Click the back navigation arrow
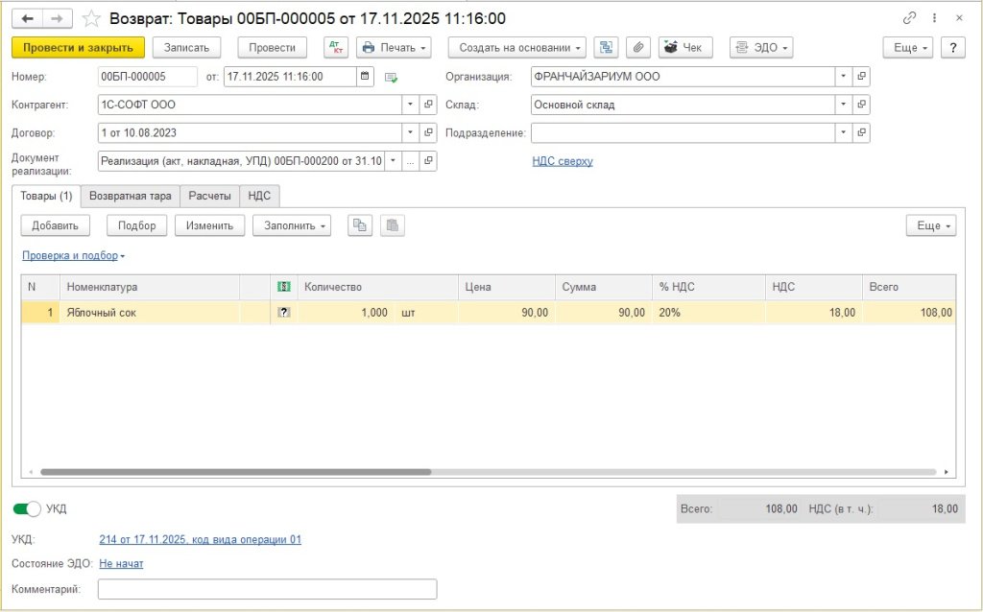Image resolution: width=983 pixels, height=612 pixels. (x=28, y=18)
